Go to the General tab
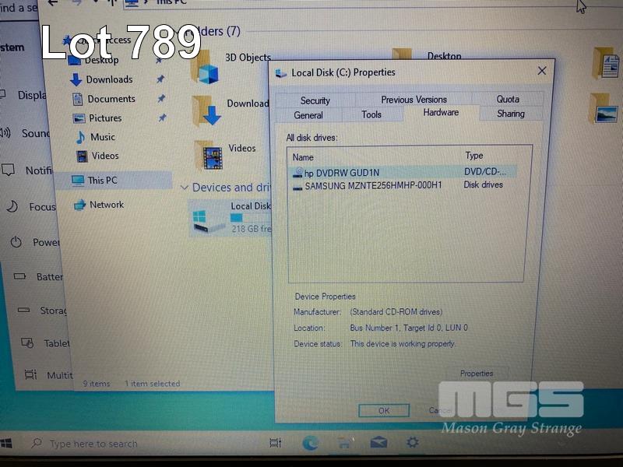Image resolution: width=623 pixels, height=467 pixels. 308,115
